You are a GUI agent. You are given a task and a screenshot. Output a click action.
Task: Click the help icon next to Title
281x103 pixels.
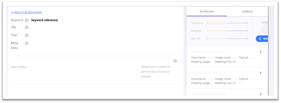click(x=26, y=36)
